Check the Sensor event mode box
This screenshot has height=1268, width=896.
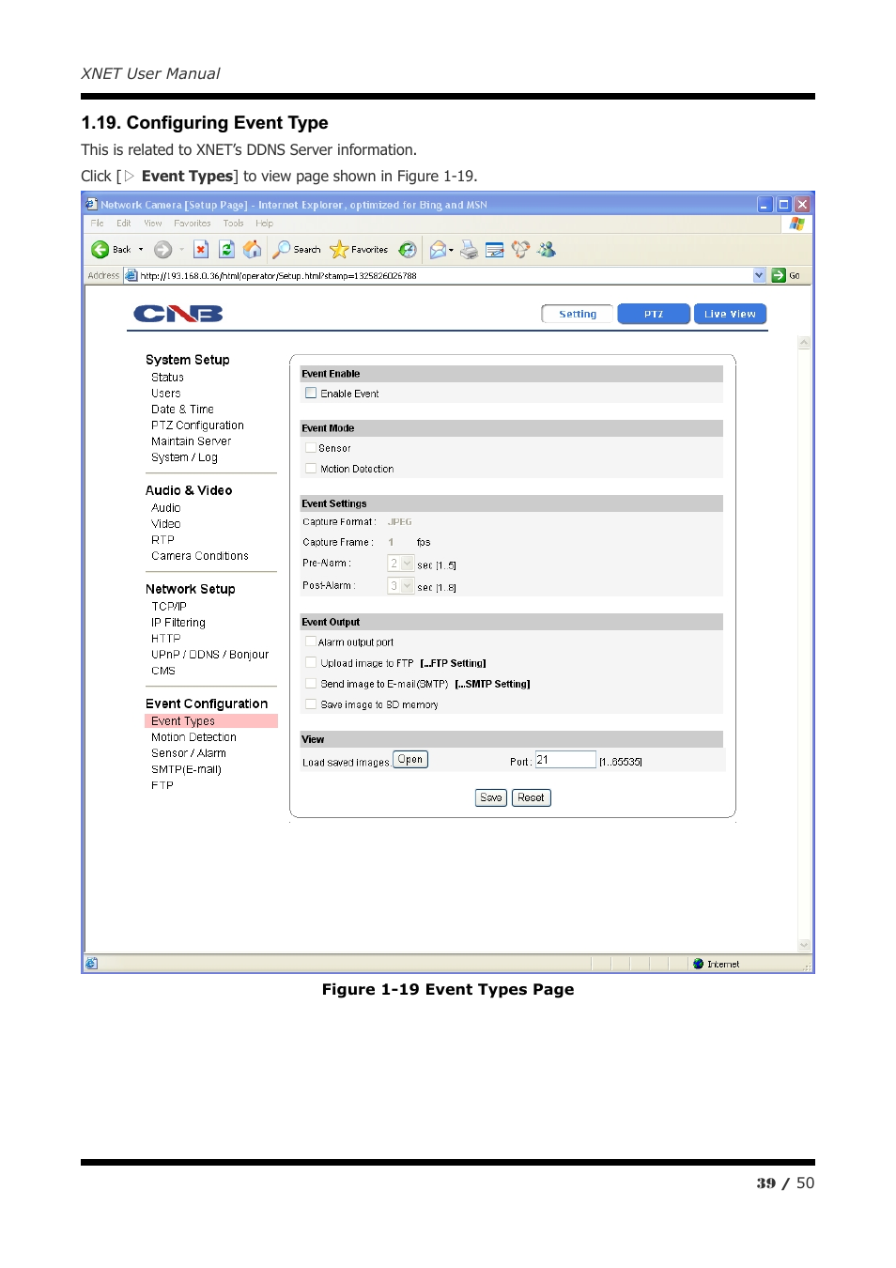tap(311, 448)
